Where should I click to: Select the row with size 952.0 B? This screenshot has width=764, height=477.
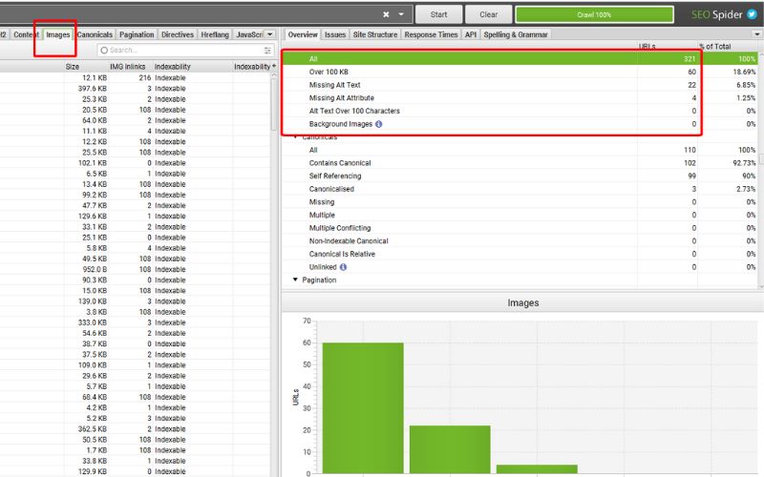(135, 270)
